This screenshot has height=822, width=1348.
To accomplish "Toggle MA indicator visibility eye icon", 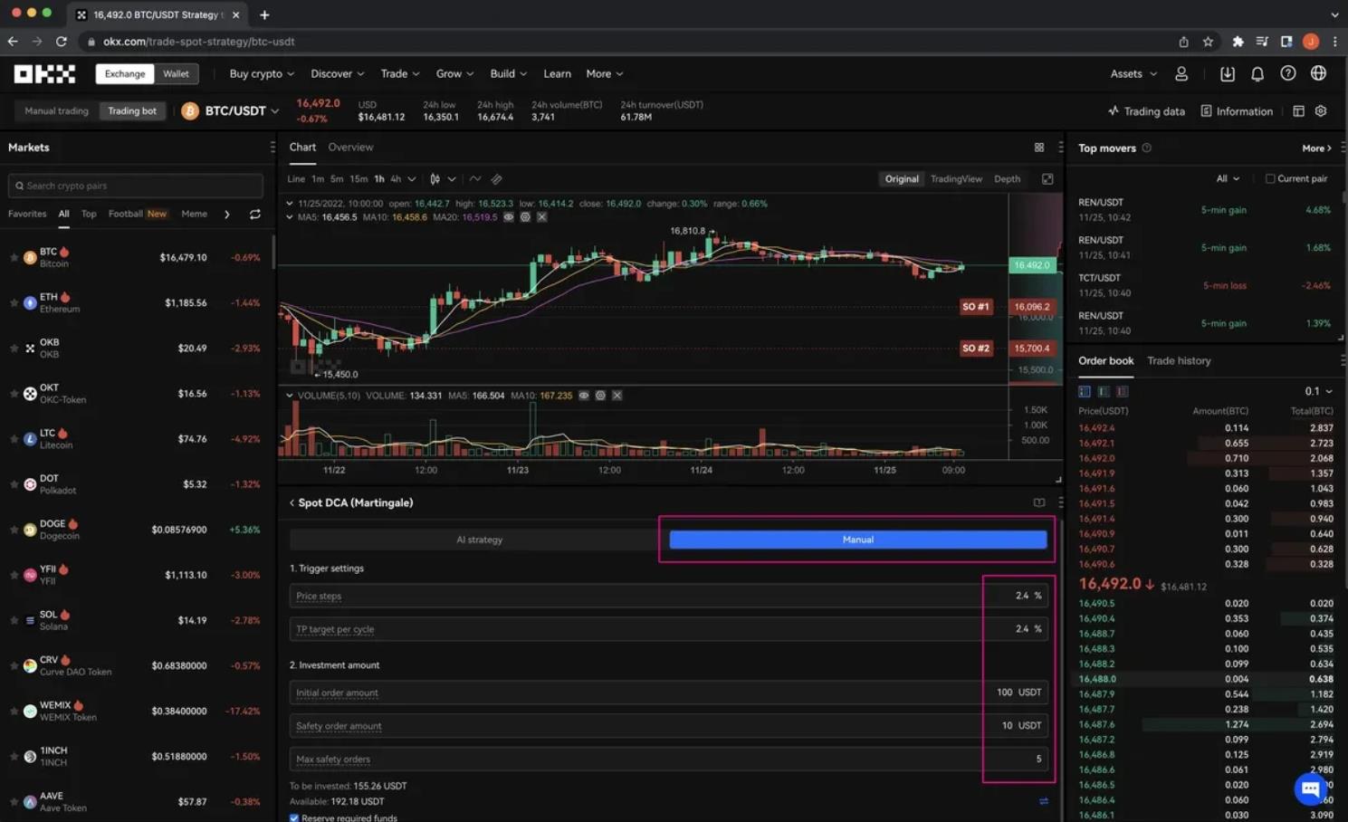I will point(509,217).
